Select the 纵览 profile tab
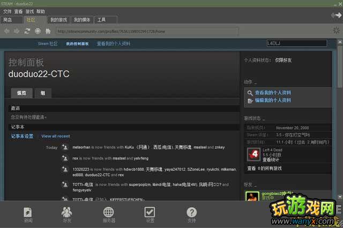This screenshot has height=228, width=343. click(21, 93)
